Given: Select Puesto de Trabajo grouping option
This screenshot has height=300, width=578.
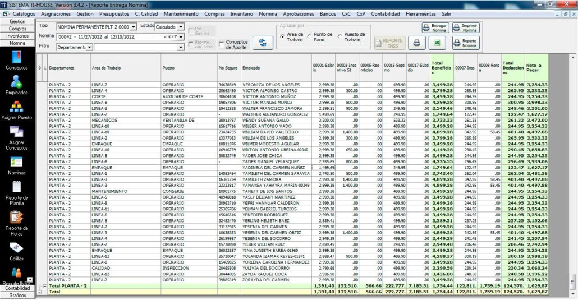Looking at the screenshot, I should pos(340,37).
